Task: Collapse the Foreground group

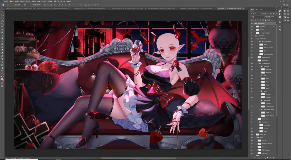Action: pyautogui.click(x=254, y=24)
